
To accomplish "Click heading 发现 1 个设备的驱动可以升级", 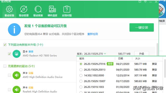I will [x=46, y=26].
